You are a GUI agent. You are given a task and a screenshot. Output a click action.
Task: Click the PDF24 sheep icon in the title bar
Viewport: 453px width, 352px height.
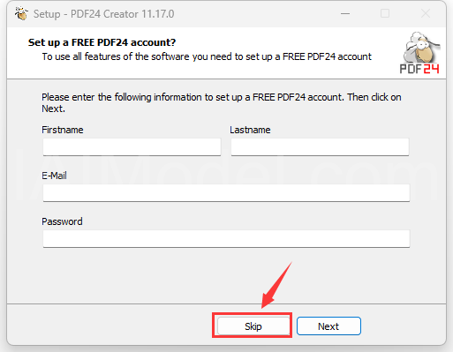point(21,13)
